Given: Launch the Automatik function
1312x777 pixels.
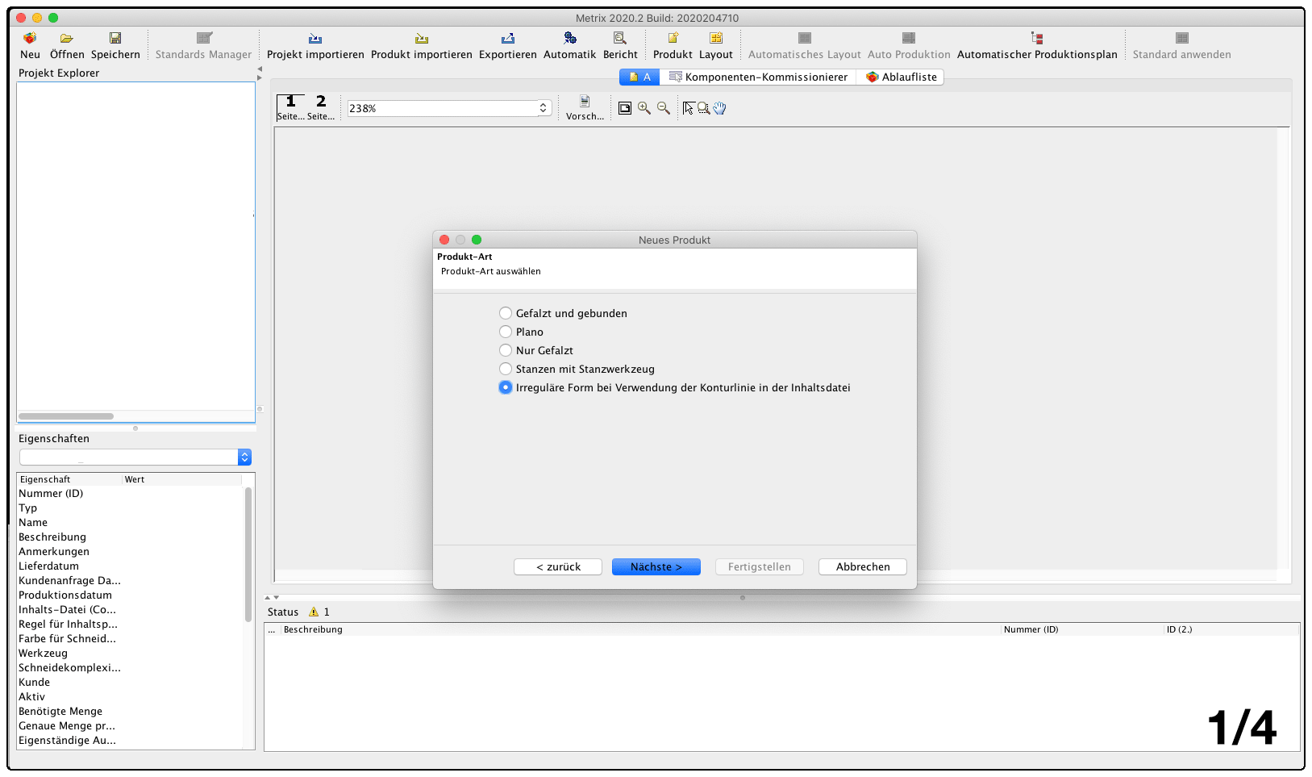Looking at the screenshot, I should pyautogui.click(x=569, y=44).
